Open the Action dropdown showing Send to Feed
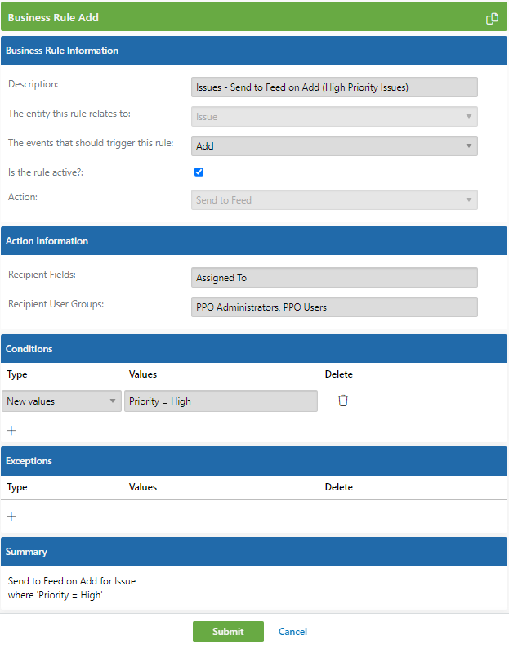 coord(334,200)
